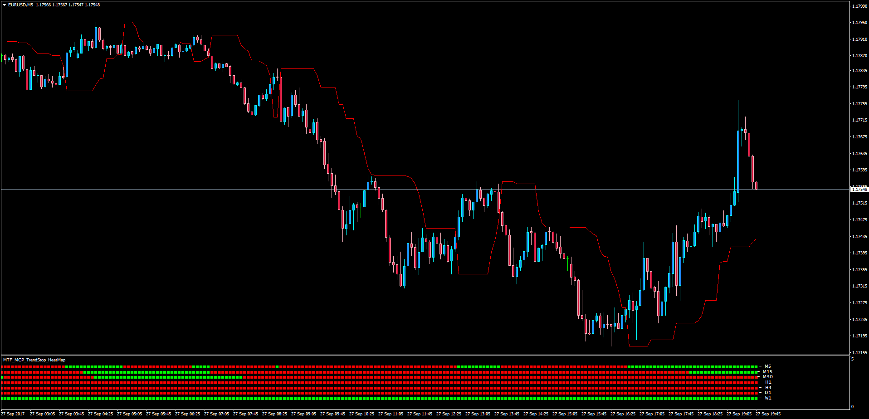Screen dimensions: 869x419
Task: Click the 27 Sep 11:05 time label
Action: coord(391,414)
